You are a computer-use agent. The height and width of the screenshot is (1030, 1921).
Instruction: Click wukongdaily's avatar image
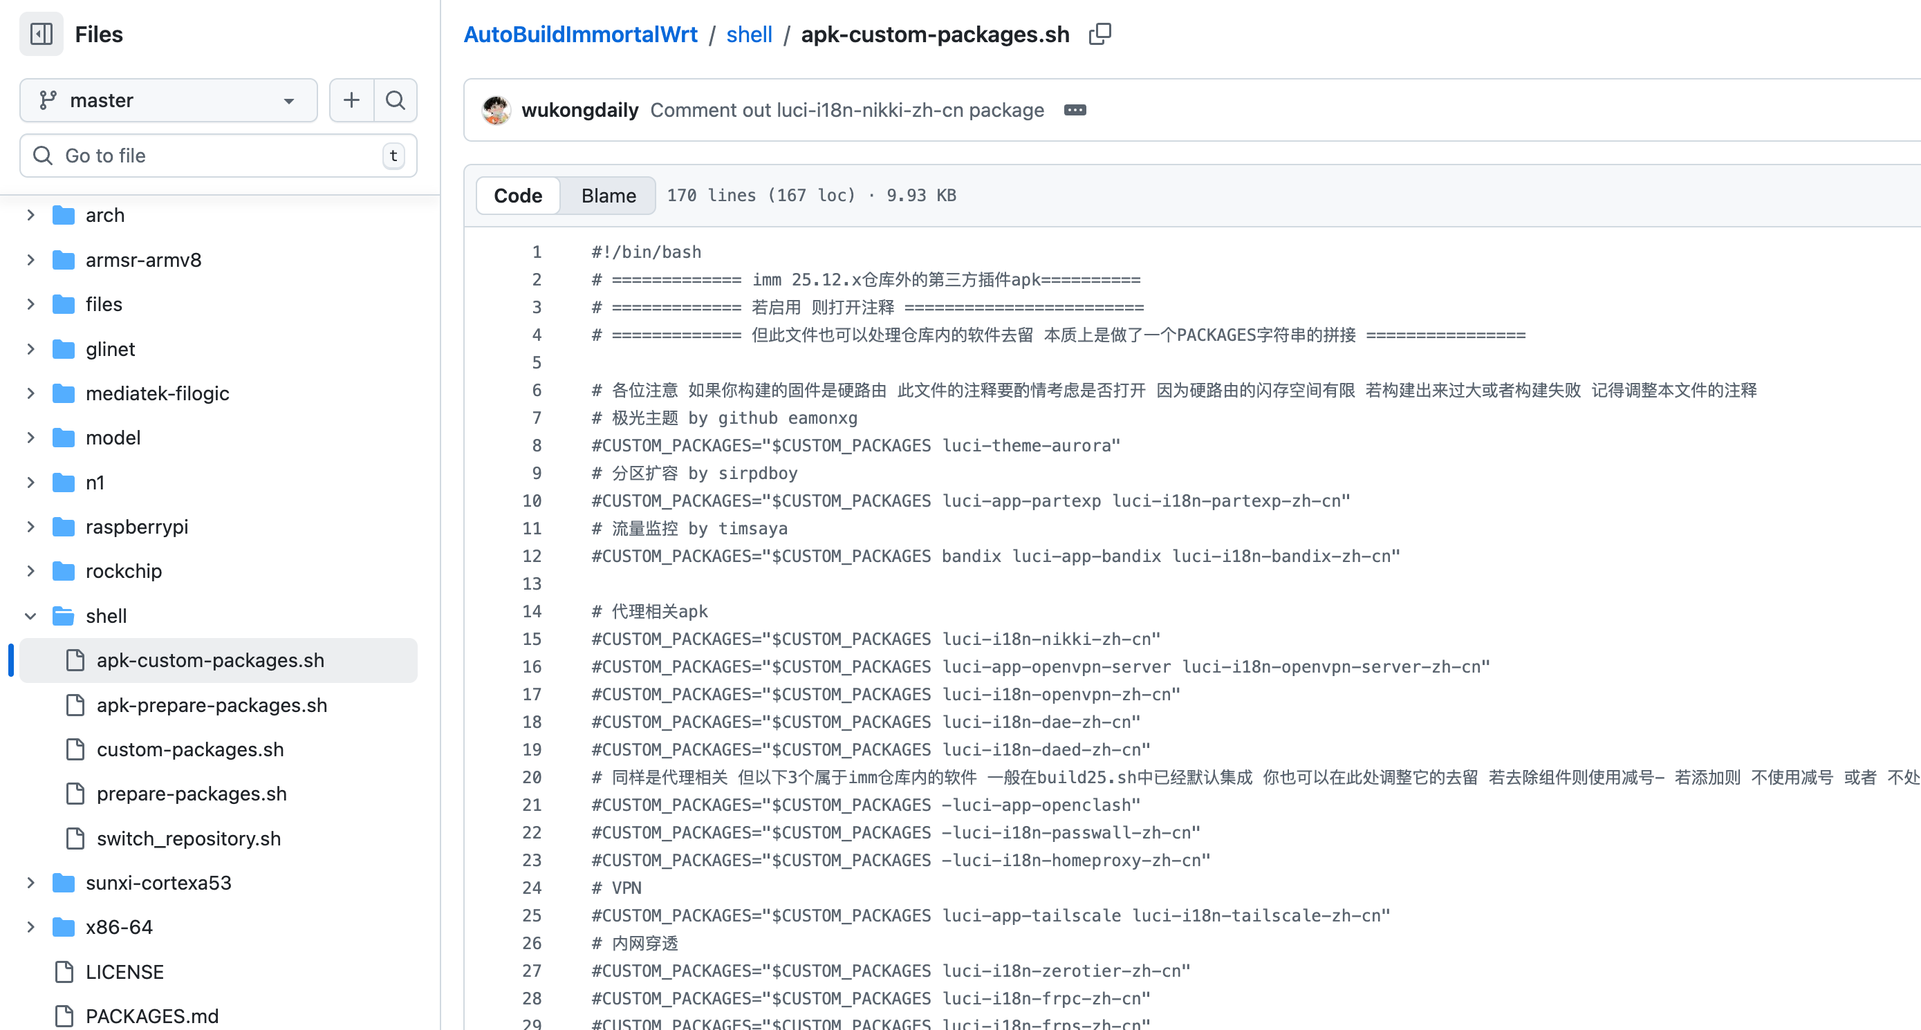tap(496, 111)
